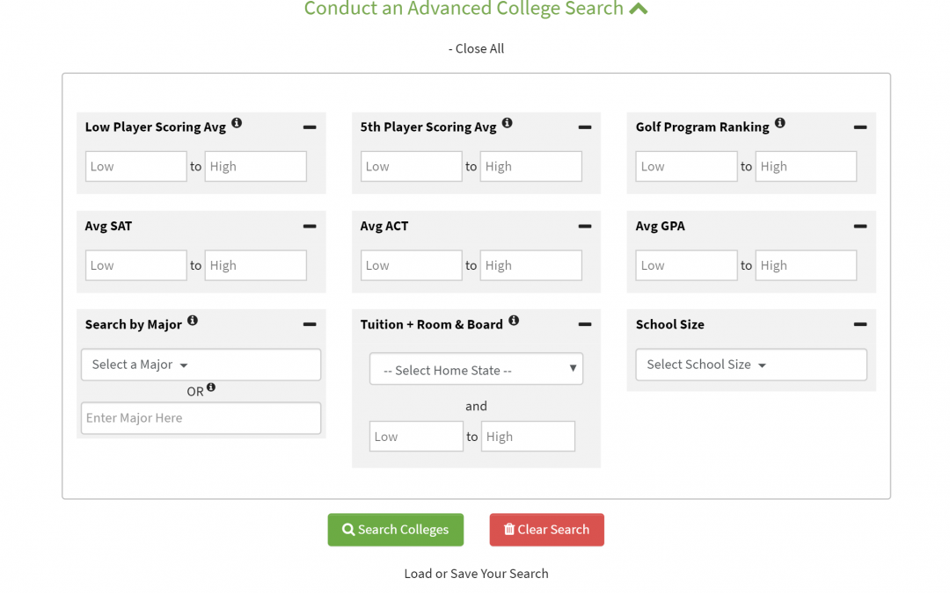This screenshot has width=950, height=593.
Task: Click info icon beside Low Player Scoring Avg
Action: coord(237,124)
